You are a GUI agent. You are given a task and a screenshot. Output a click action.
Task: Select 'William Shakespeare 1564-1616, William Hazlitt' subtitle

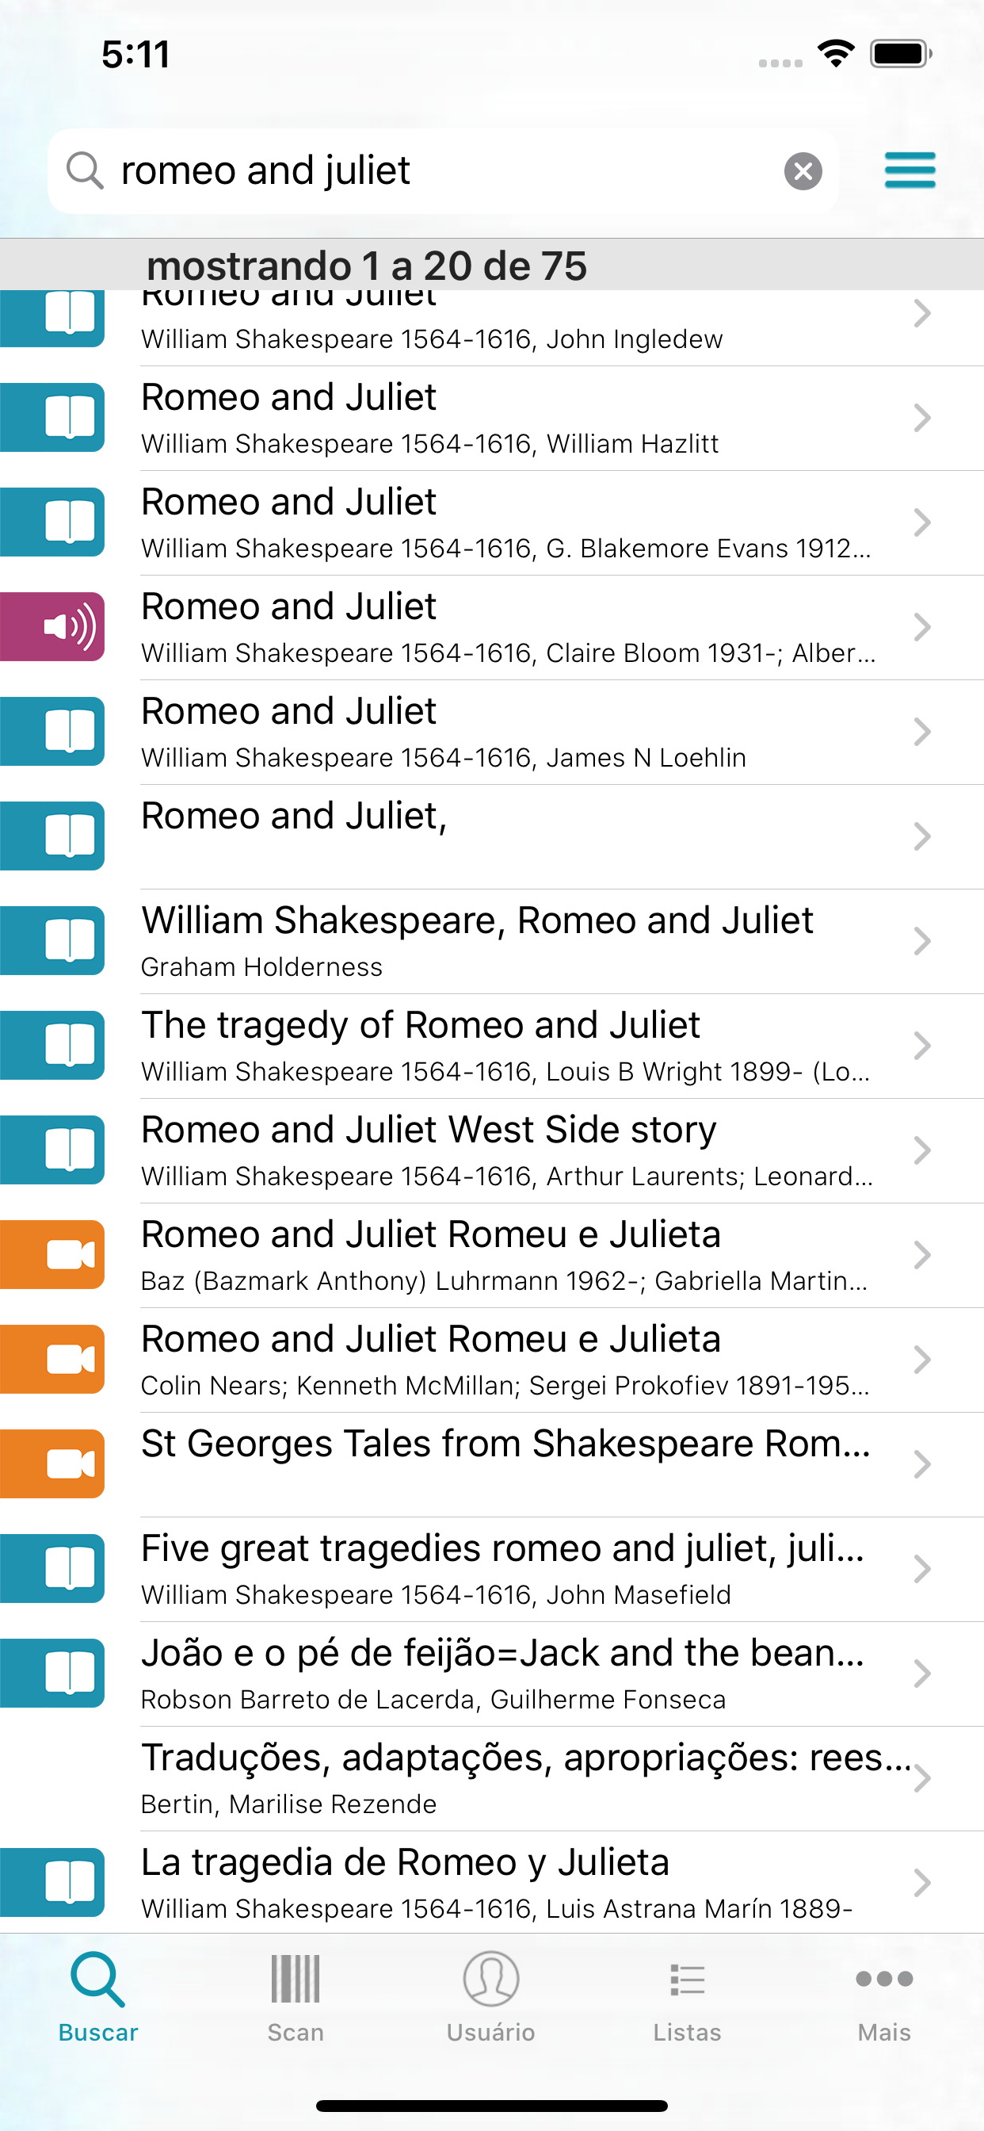coord(430,444)
